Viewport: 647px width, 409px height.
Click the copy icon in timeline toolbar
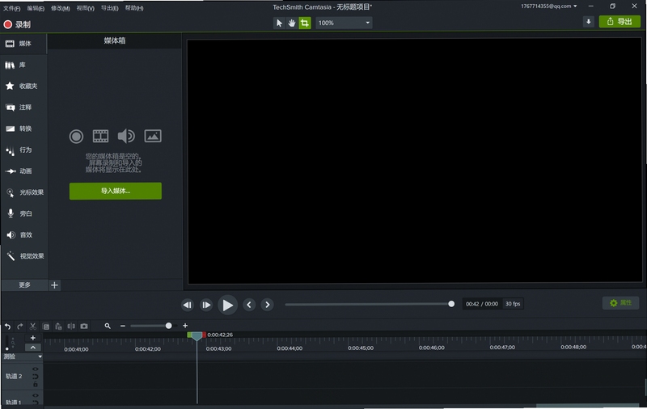(x=46, y=327)
